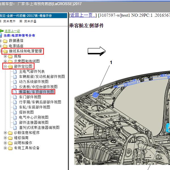170x170 pixels.
Task: Collapse the 部件定位图 folder
Action: 5,66
